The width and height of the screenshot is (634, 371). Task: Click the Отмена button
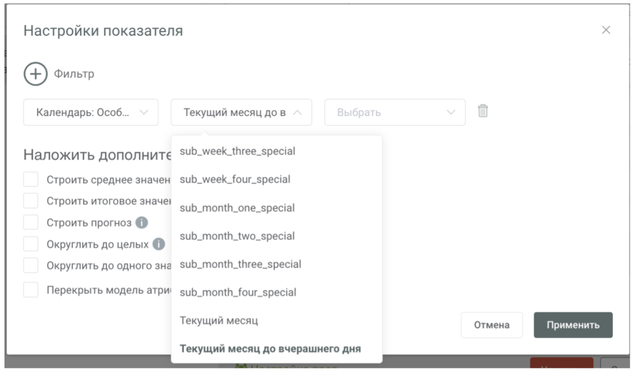coord(491,325)
